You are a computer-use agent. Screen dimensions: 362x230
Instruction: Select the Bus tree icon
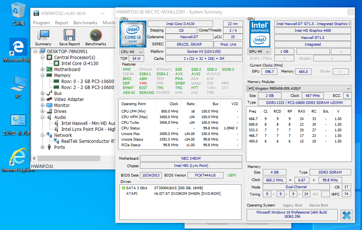point(49,93)
